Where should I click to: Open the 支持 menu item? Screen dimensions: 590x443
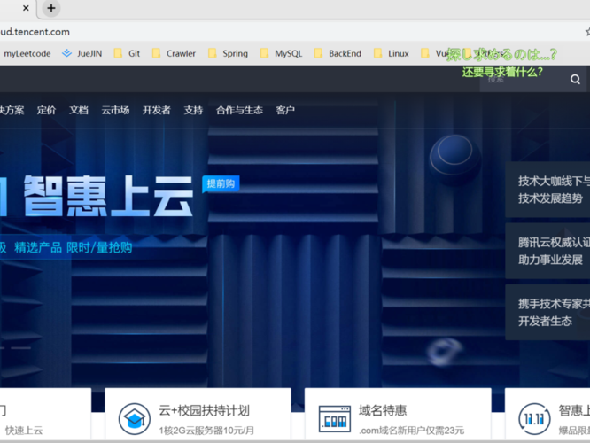[193, 110]
